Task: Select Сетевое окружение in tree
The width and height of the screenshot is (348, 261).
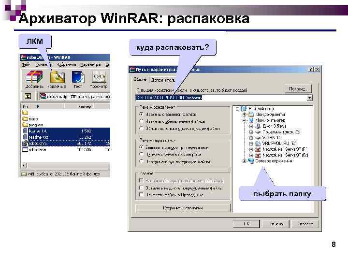Action: tap(270, 160)
